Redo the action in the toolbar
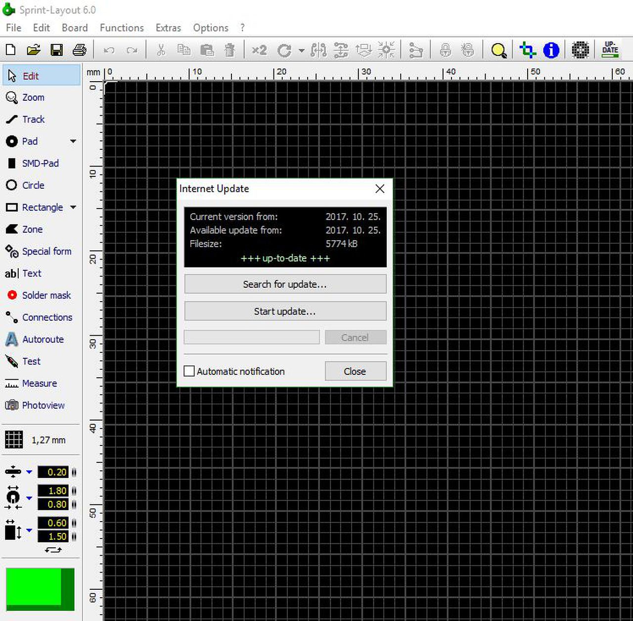 click(x=132, y=50)
